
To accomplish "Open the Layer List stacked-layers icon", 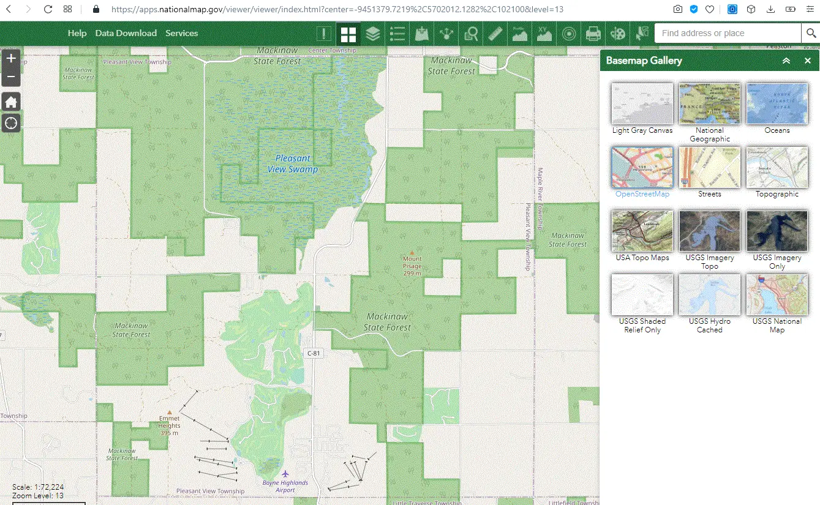I will pos(373,34).
